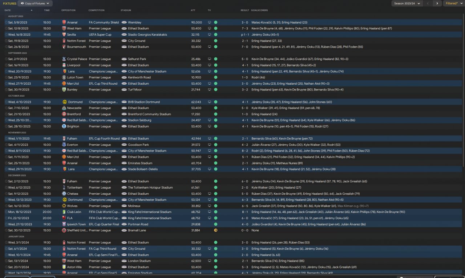Sort fixtures by the Date column header
This screenshot has width=465, height=278.
(x=8, y=10)
